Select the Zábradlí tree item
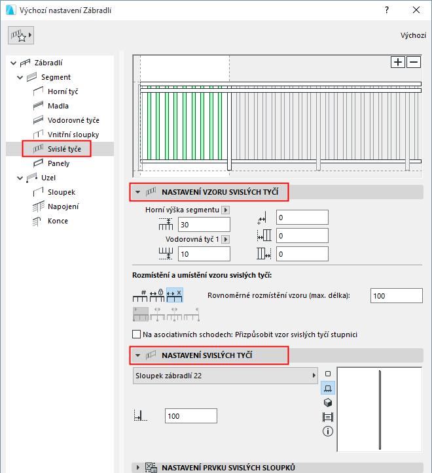This screenshot has height=473, width=432. pyautogui.click(x=48, y=63)
